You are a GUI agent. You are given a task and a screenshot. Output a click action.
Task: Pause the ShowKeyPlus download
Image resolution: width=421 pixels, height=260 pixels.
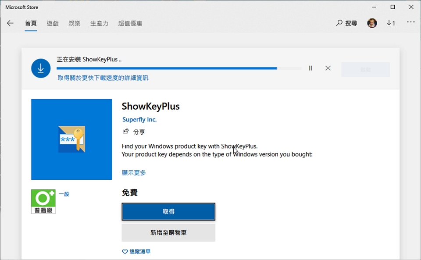point(310,68)
